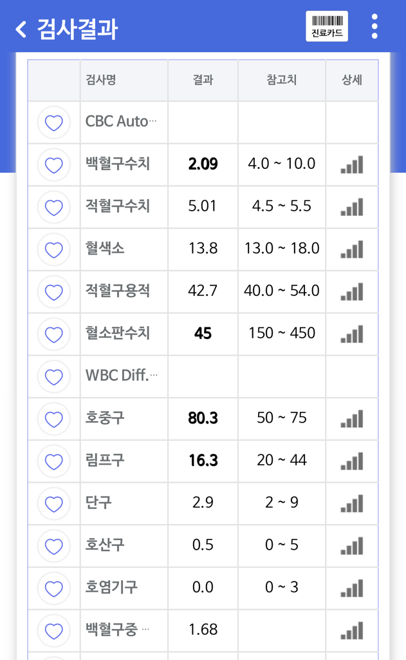Mark 호중구 as favorite
This screenshot has width=406, height=660.
(54, 419)
